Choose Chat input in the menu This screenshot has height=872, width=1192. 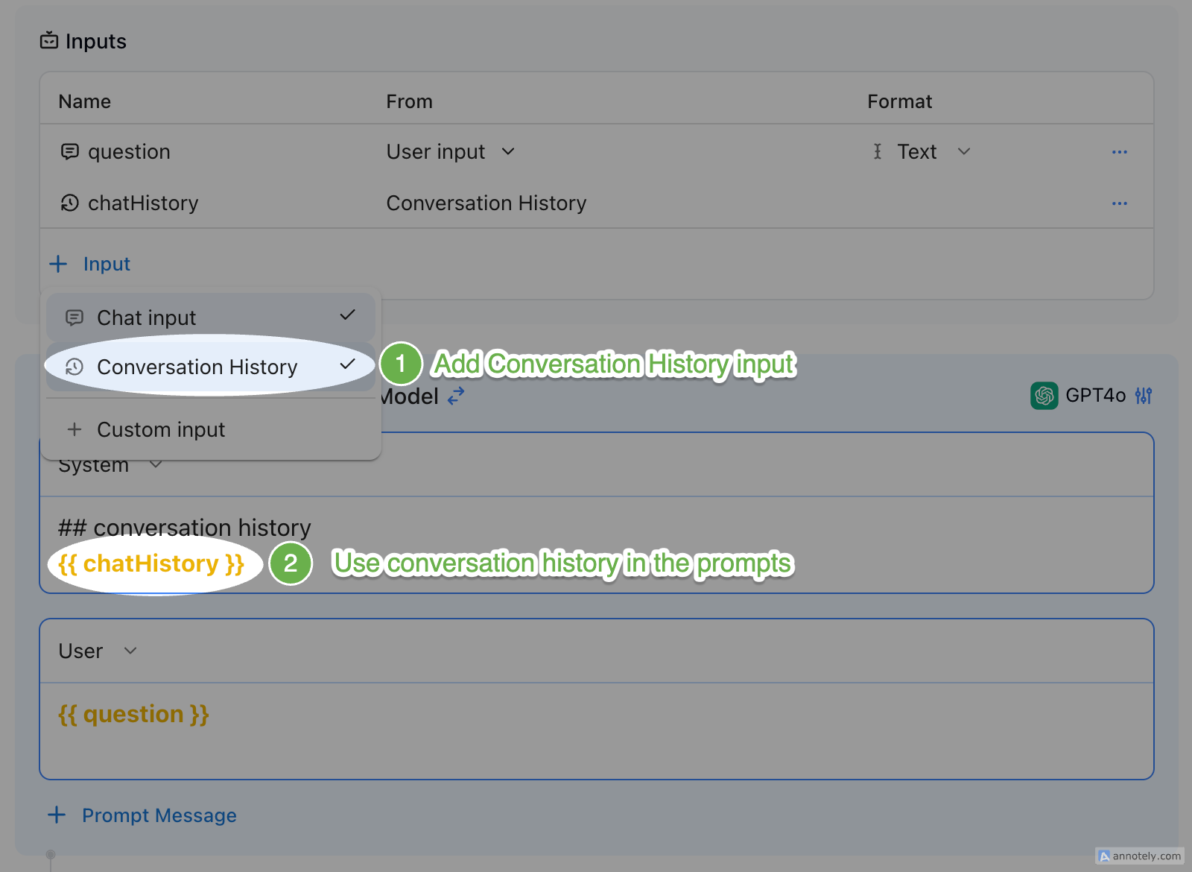coord(147,317)
